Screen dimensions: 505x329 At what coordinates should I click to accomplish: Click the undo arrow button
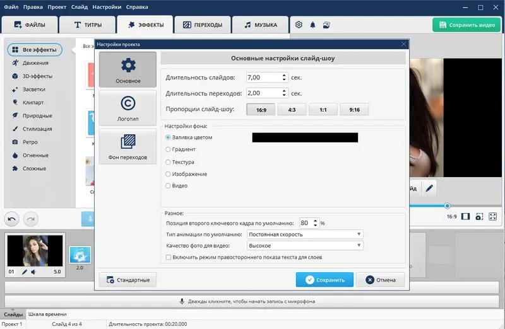click(x=12, y=219)
